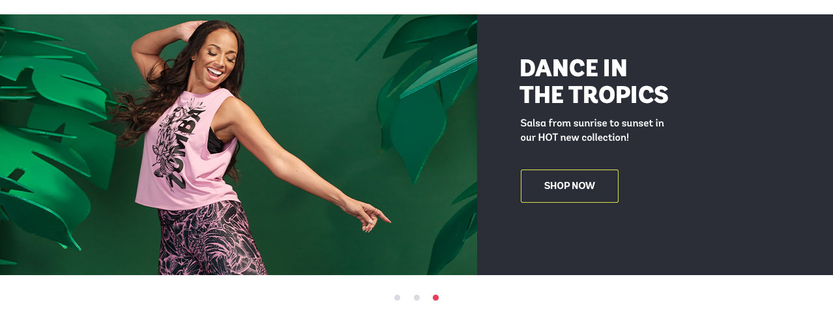Click the line 'Salsa from sunrise to sunset in'
Viewport: 833px width, 324px height.
pyautogui.click(x=592, y=123)
